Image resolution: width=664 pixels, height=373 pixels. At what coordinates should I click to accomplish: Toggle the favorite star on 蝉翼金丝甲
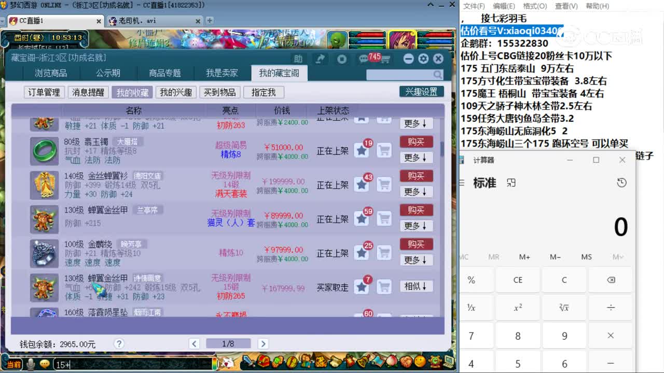362,218
